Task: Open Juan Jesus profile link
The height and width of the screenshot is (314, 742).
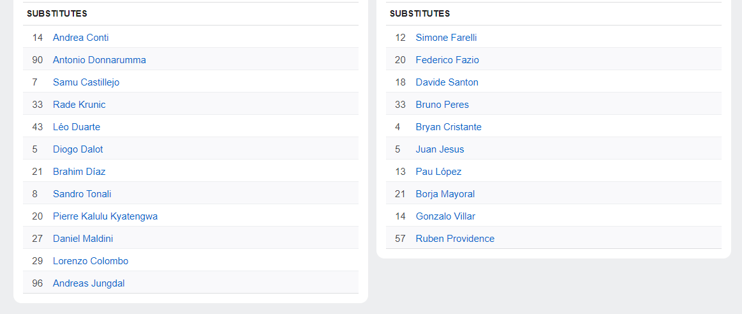Action: tap(440, 149)
